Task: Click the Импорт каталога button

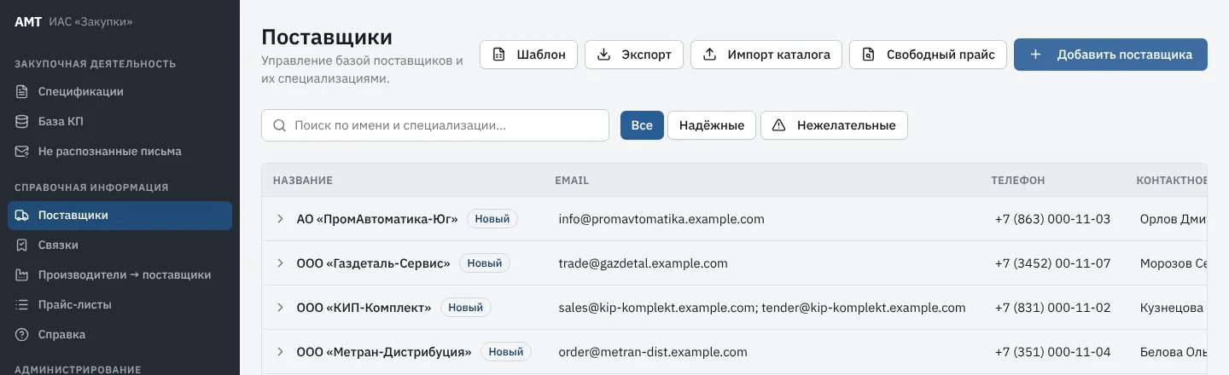Action: pos(766,55)
